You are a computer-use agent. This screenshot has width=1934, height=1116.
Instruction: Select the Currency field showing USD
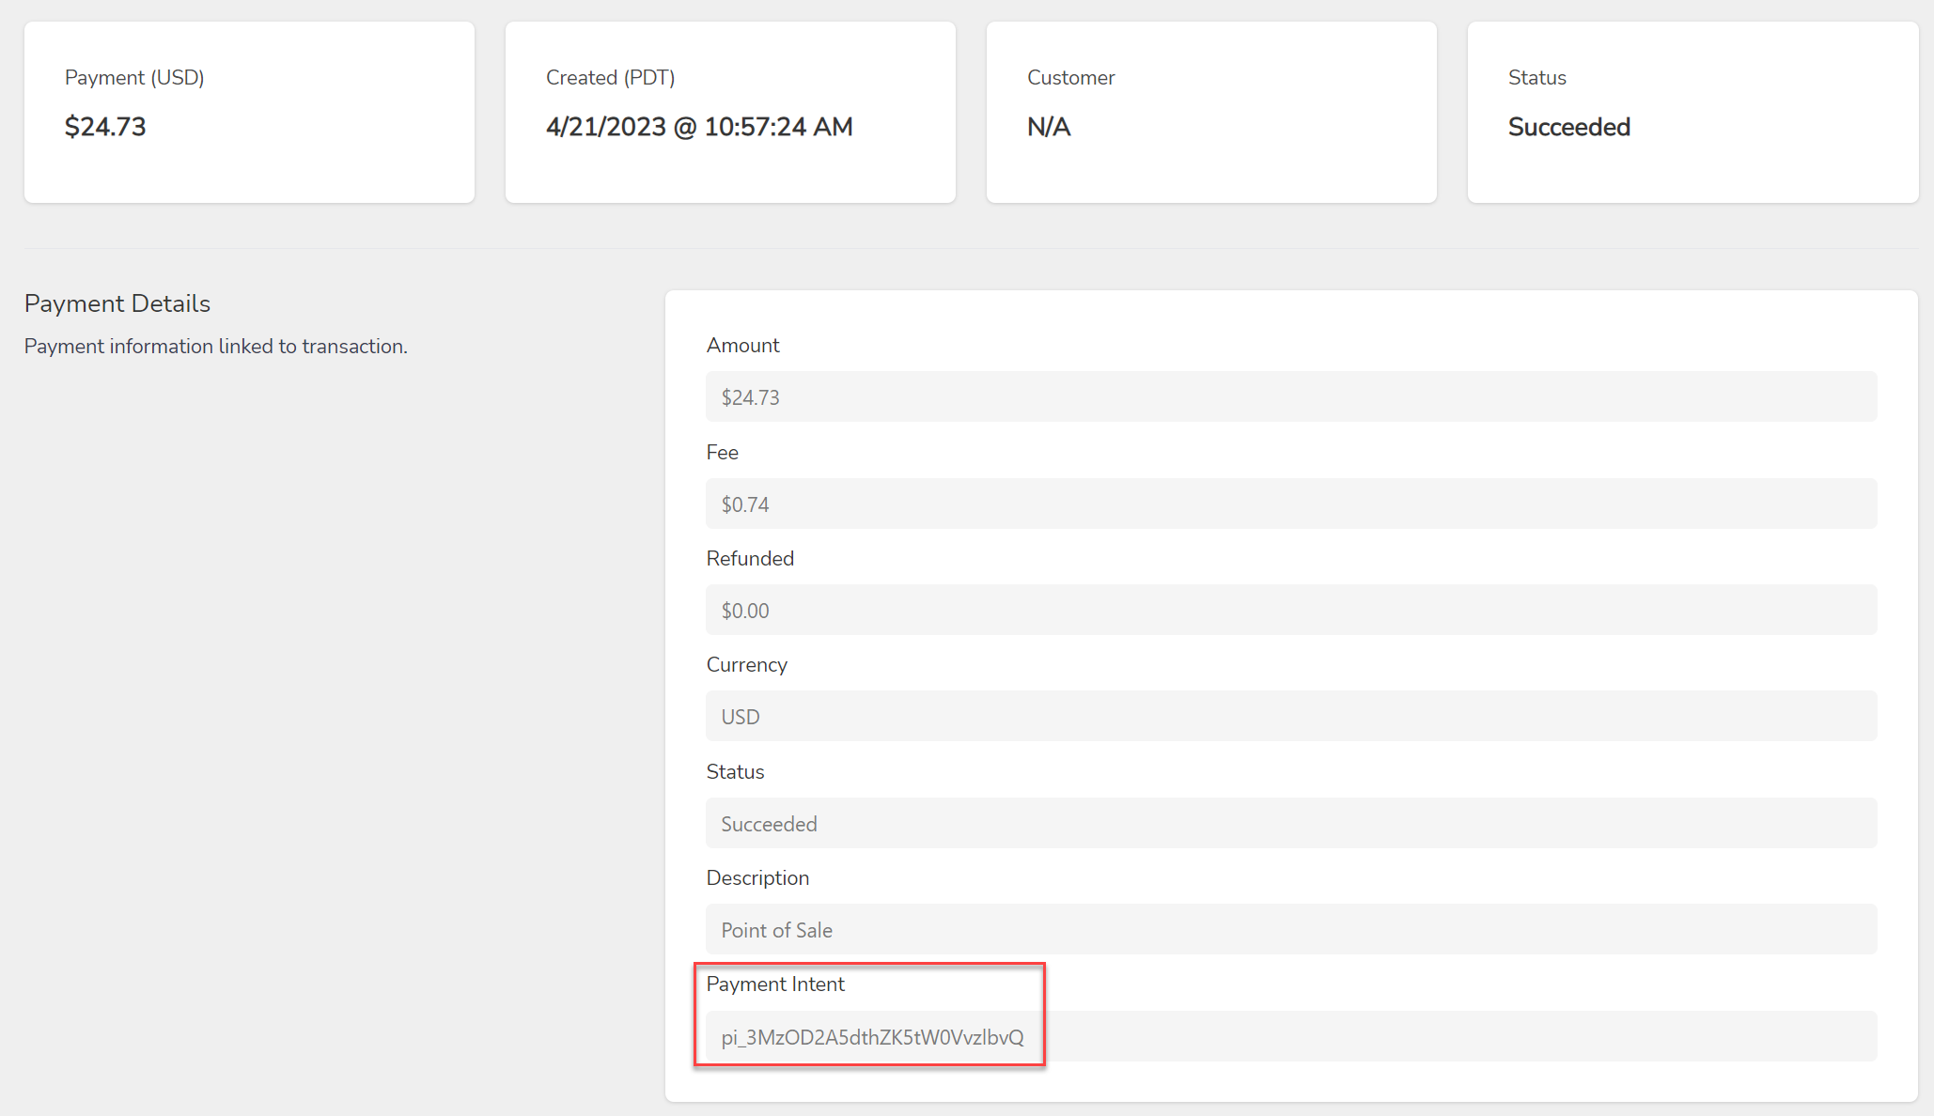pos(1290,716)
